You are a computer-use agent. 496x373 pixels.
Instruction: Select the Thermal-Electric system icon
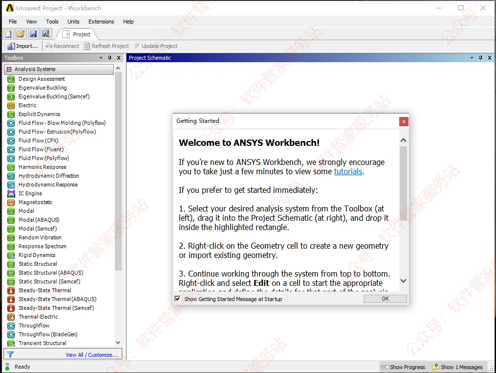(11, 317)
